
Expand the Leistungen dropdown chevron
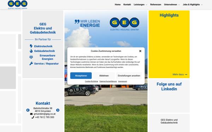coord(146,5)
